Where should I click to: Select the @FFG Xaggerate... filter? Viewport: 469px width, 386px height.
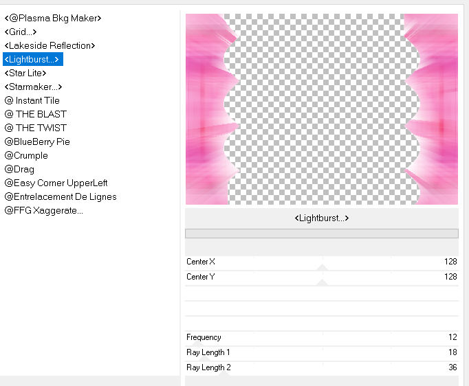click(x=44, y=210)
